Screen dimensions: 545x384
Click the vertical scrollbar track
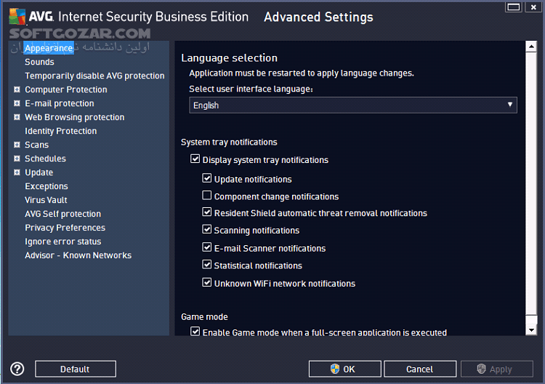click(x=531, y=188)
